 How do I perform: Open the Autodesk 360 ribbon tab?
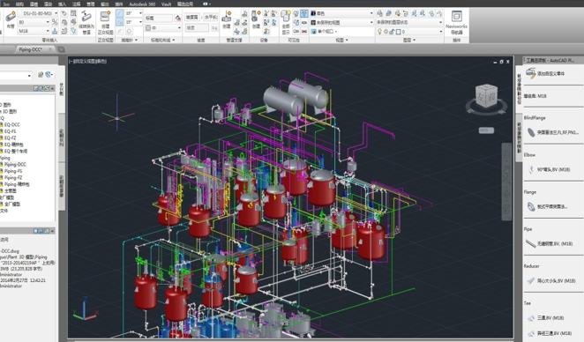(x=142, y=4)
